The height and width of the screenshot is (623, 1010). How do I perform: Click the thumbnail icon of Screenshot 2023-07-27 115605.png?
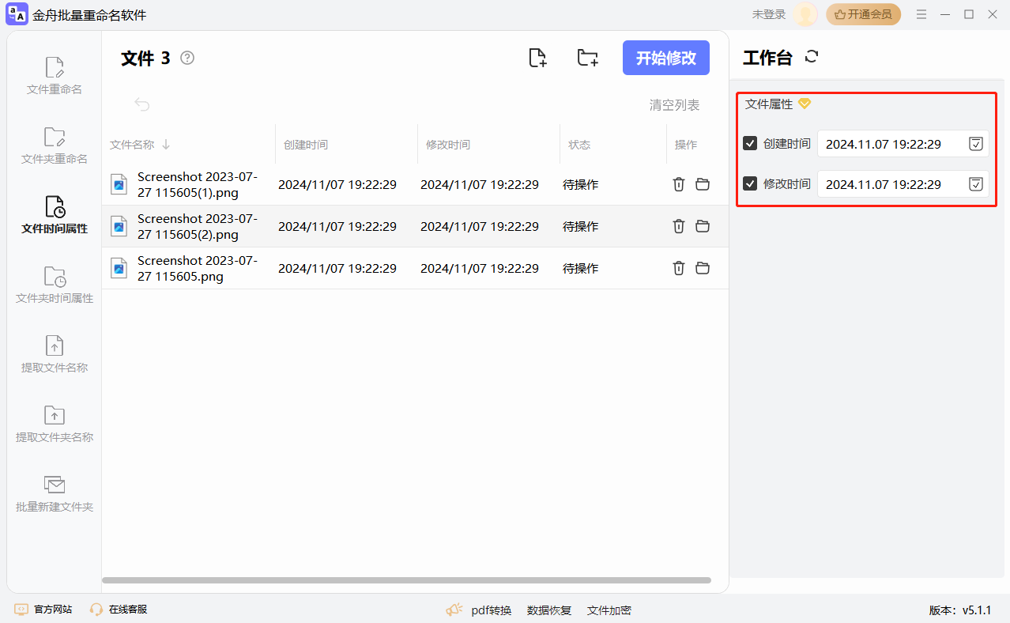pos(119,268)
